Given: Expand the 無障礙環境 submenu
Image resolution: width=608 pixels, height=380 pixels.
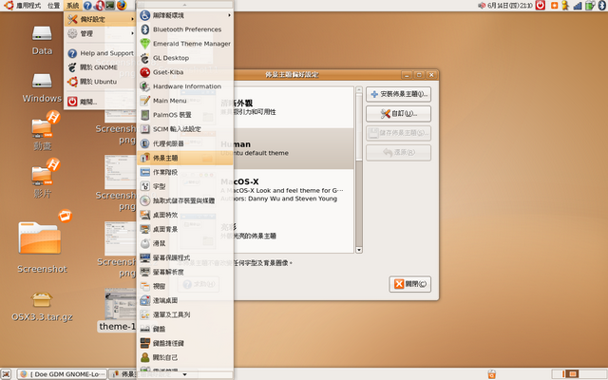Looking at the screenshot, I should (x=185, y=15).
